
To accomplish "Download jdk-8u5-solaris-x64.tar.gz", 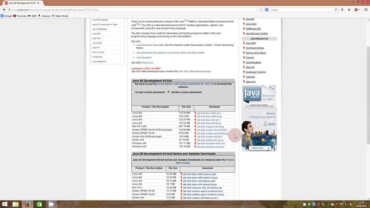I will [x=210, y=140].
